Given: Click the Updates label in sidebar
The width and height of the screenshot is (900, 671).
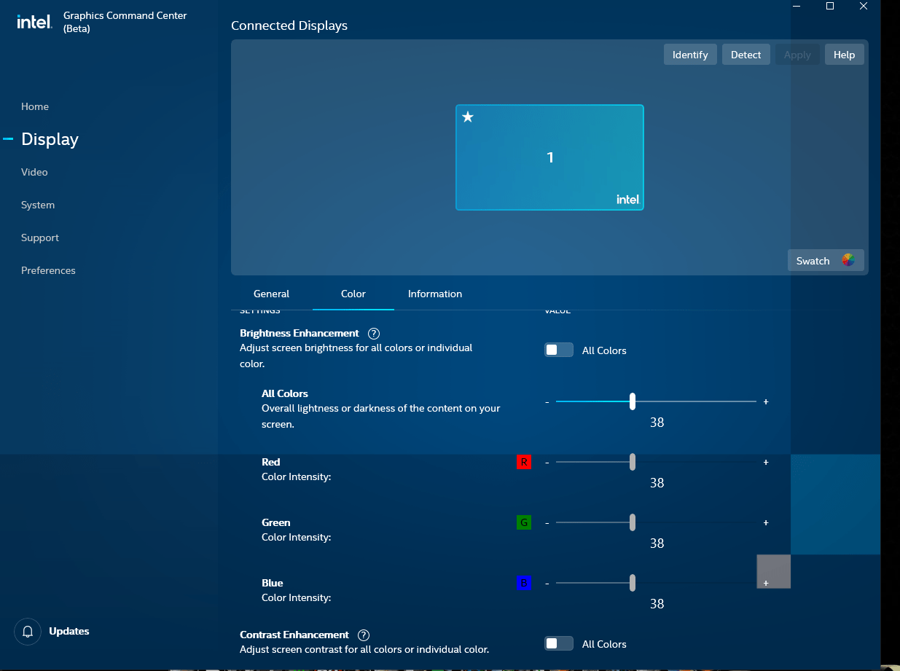Looking at the screenshot, I should [69, 631].
